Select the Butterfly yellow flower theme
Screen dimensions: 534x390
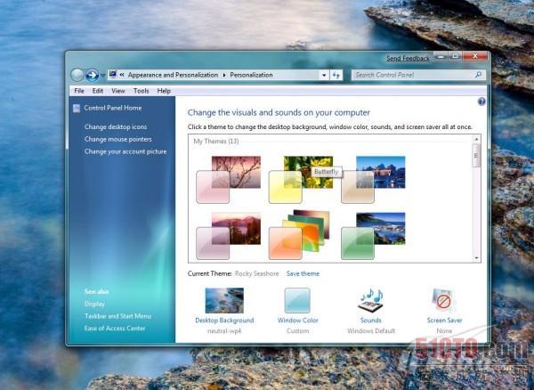(301, 180)
